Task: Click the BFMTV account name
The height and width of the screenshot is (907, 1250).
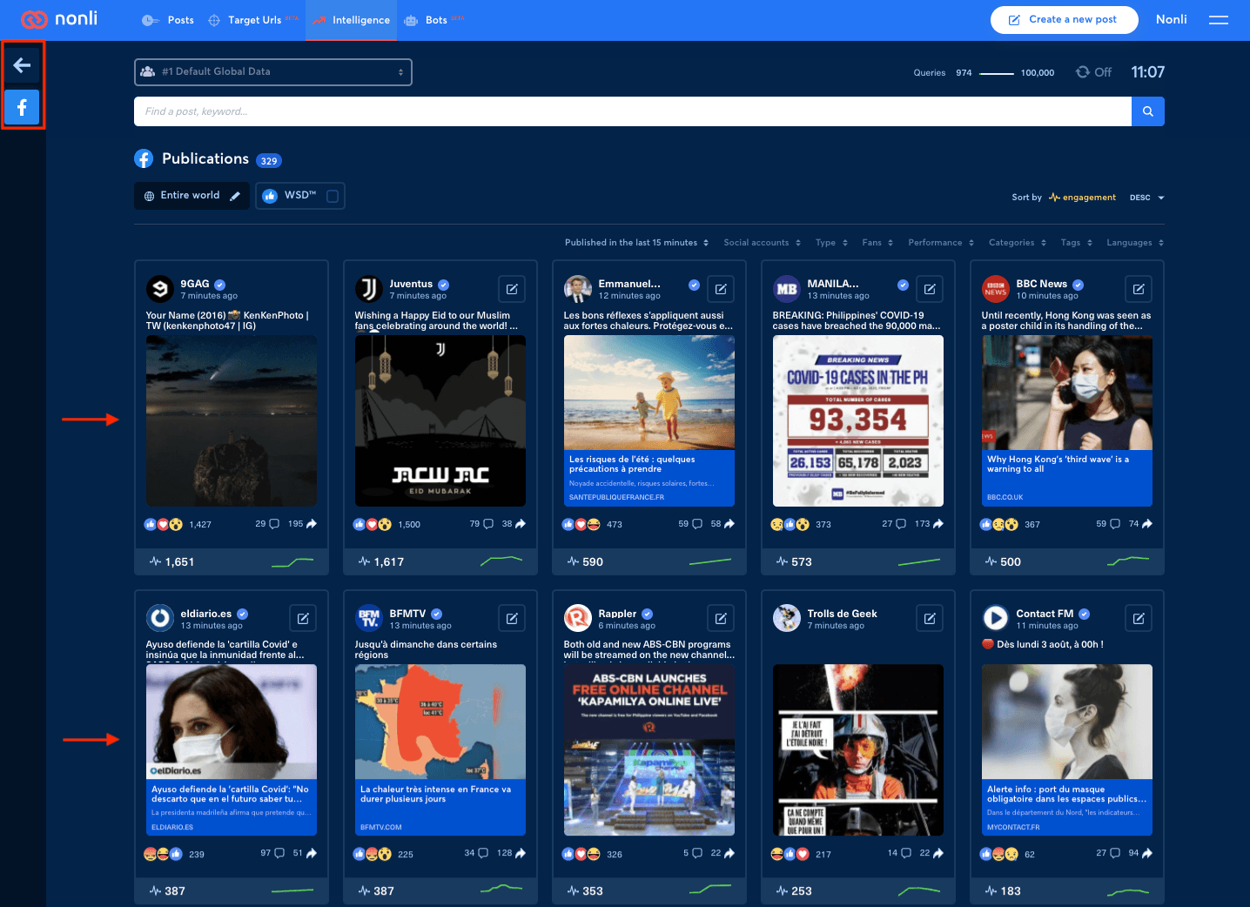Action: pos(407,614)
